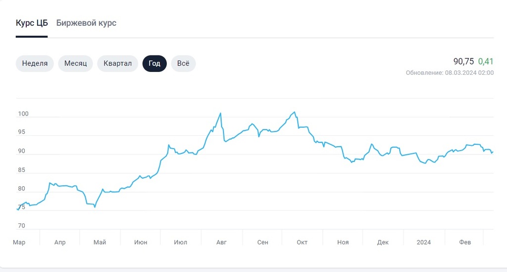Viewport: 507px width, 272px height.
Task: Click the chart line's August peak
Action: point(220,113)
